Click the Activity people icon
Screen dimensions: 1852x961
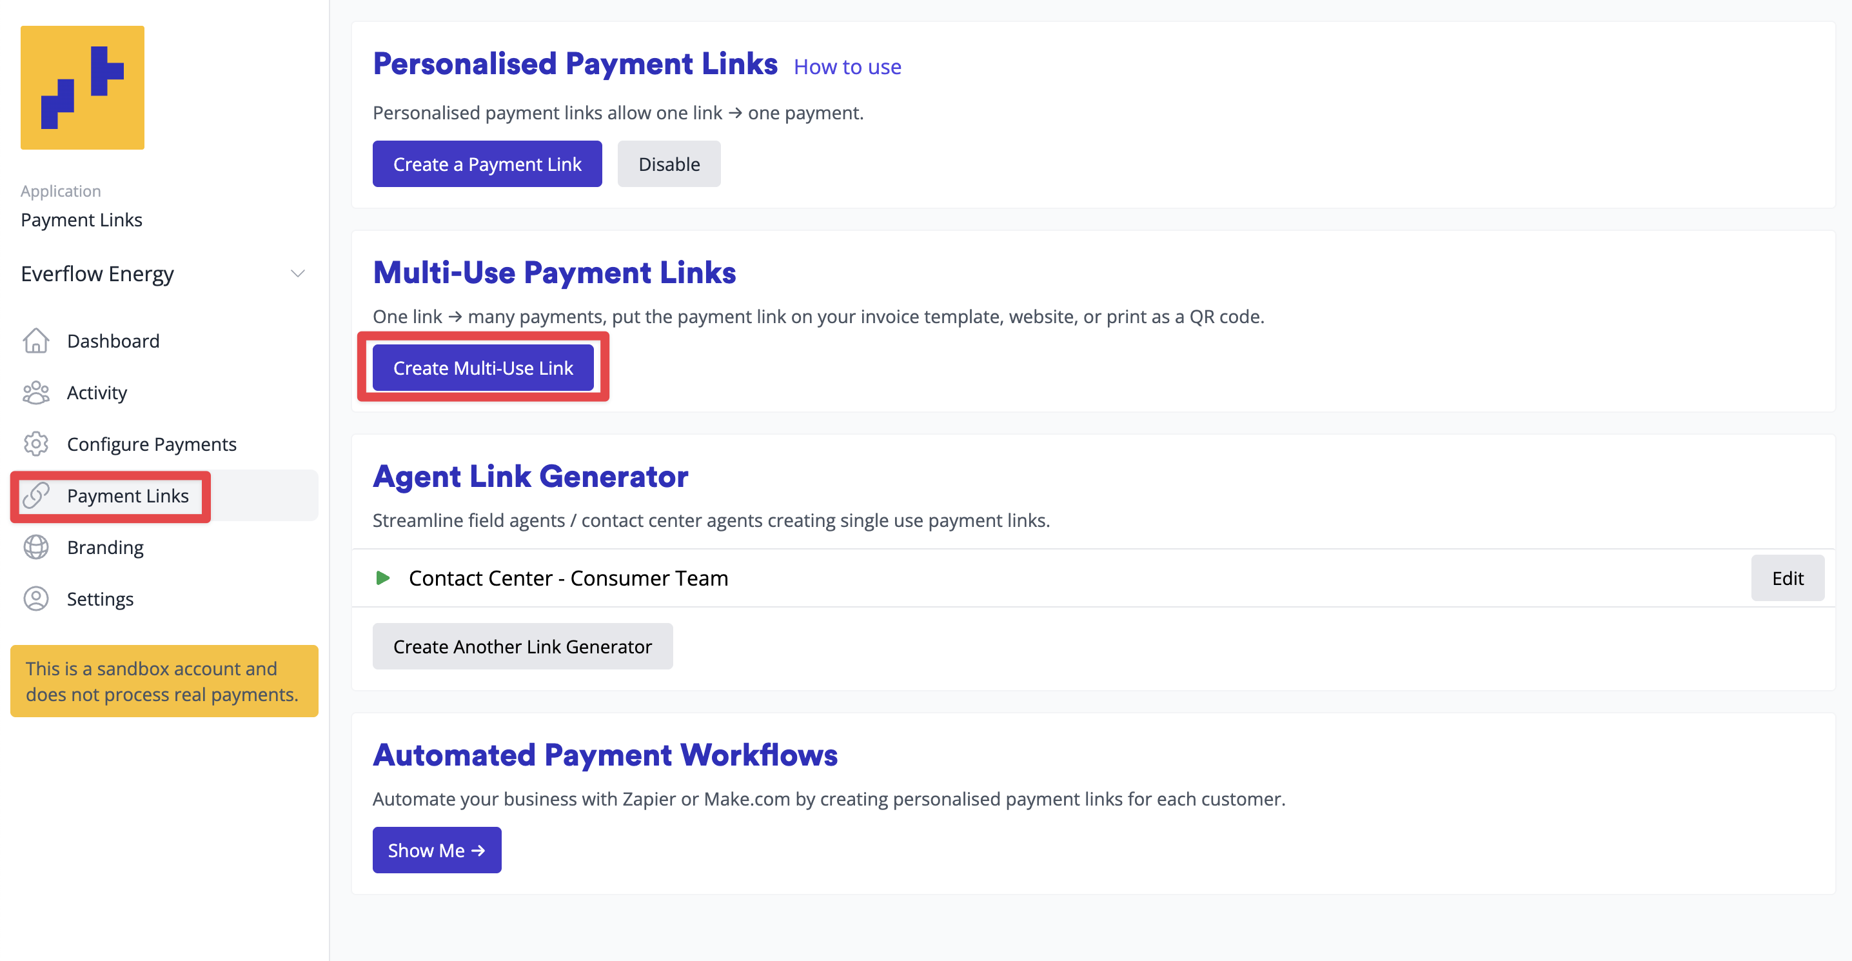[36, 393]
